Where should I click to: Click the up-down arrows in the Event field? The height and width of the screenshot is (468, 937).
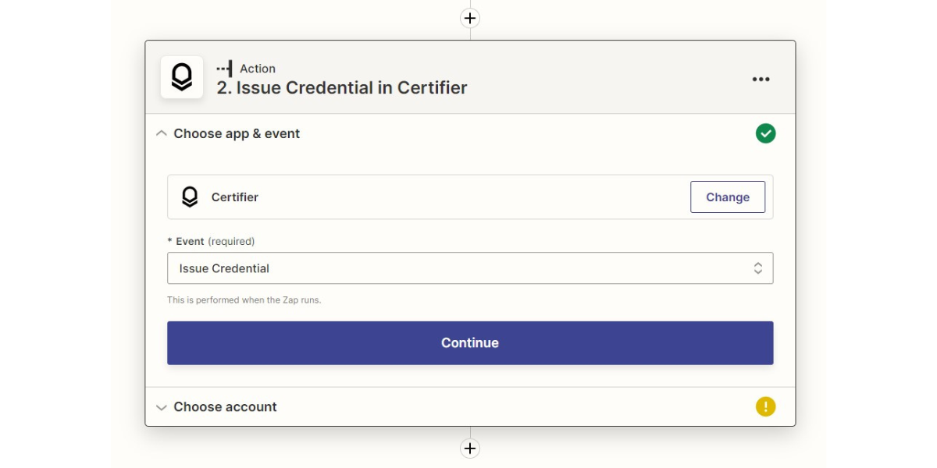coord(757,268)
